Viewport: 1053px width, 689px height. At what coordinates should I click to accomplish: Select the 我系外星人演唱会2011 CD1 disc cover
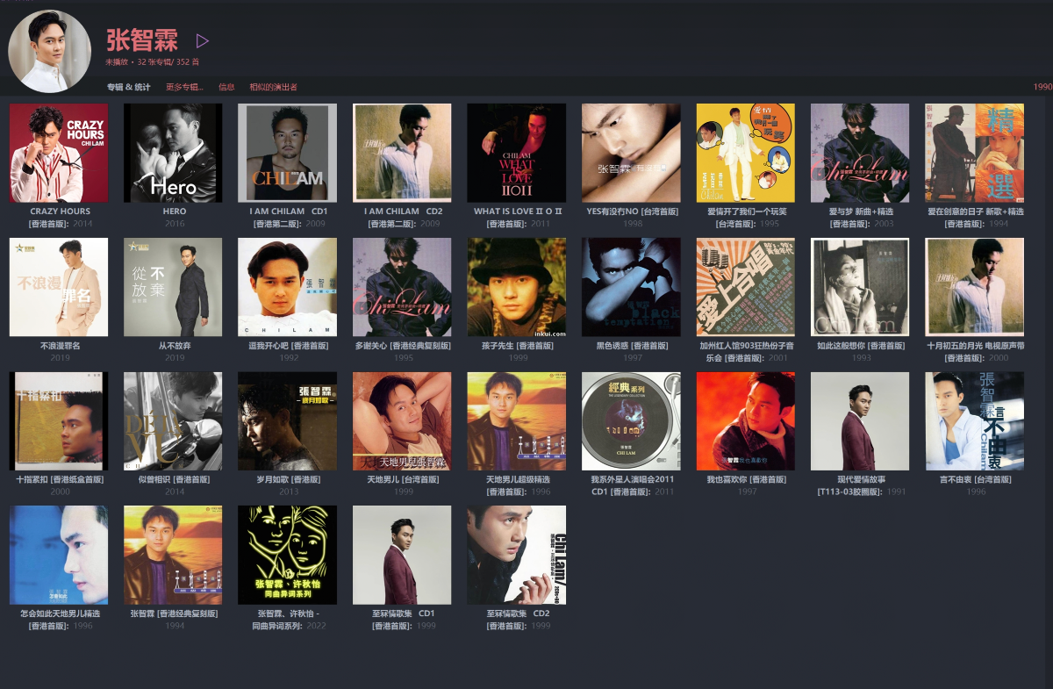point(631,421)
